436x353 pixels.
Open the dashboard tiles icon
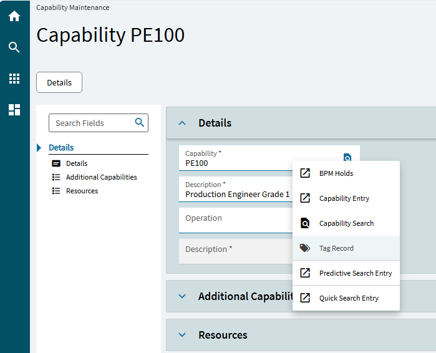tap(14, 110)
